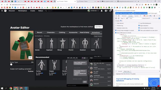
Task: Open the Discover menu item
Action: coord(12,11)
